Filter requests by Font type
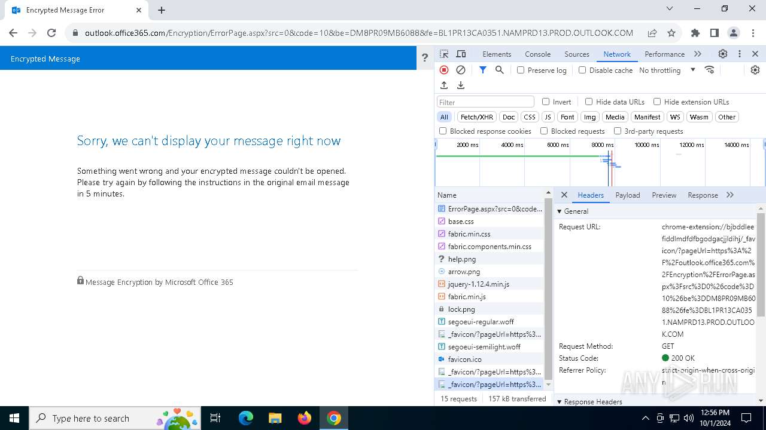766x430 pixels. [567, 117]
